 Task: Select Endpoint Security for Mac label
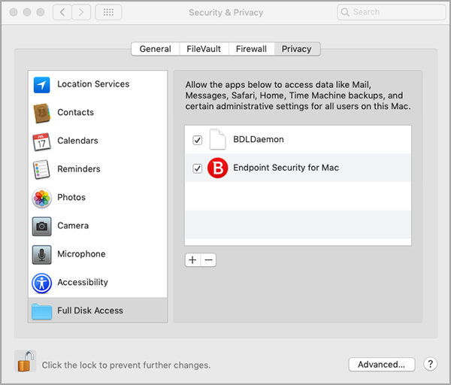click(286, 168)
